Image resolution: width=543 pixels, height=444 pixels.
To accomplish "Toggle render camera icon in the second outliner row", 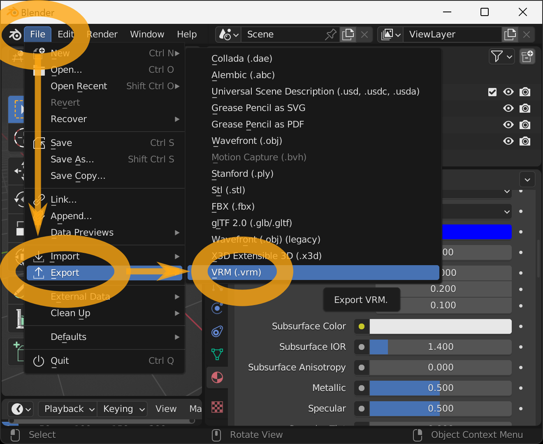I will [525, 109].
